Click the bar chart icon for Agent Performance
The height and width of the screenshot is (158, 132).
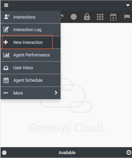point(7,55)
